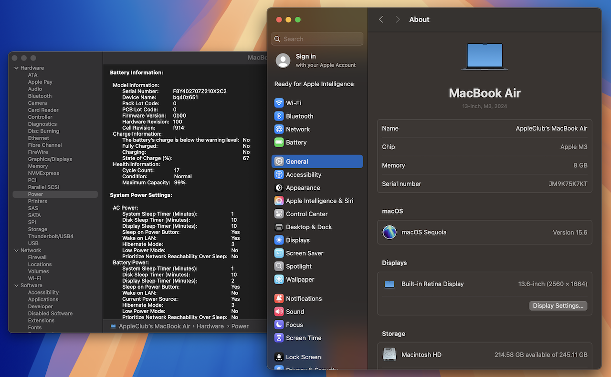Select the Accessibility icon in sidebar
This screenshot has height=377, width=611.
point(279,175)
